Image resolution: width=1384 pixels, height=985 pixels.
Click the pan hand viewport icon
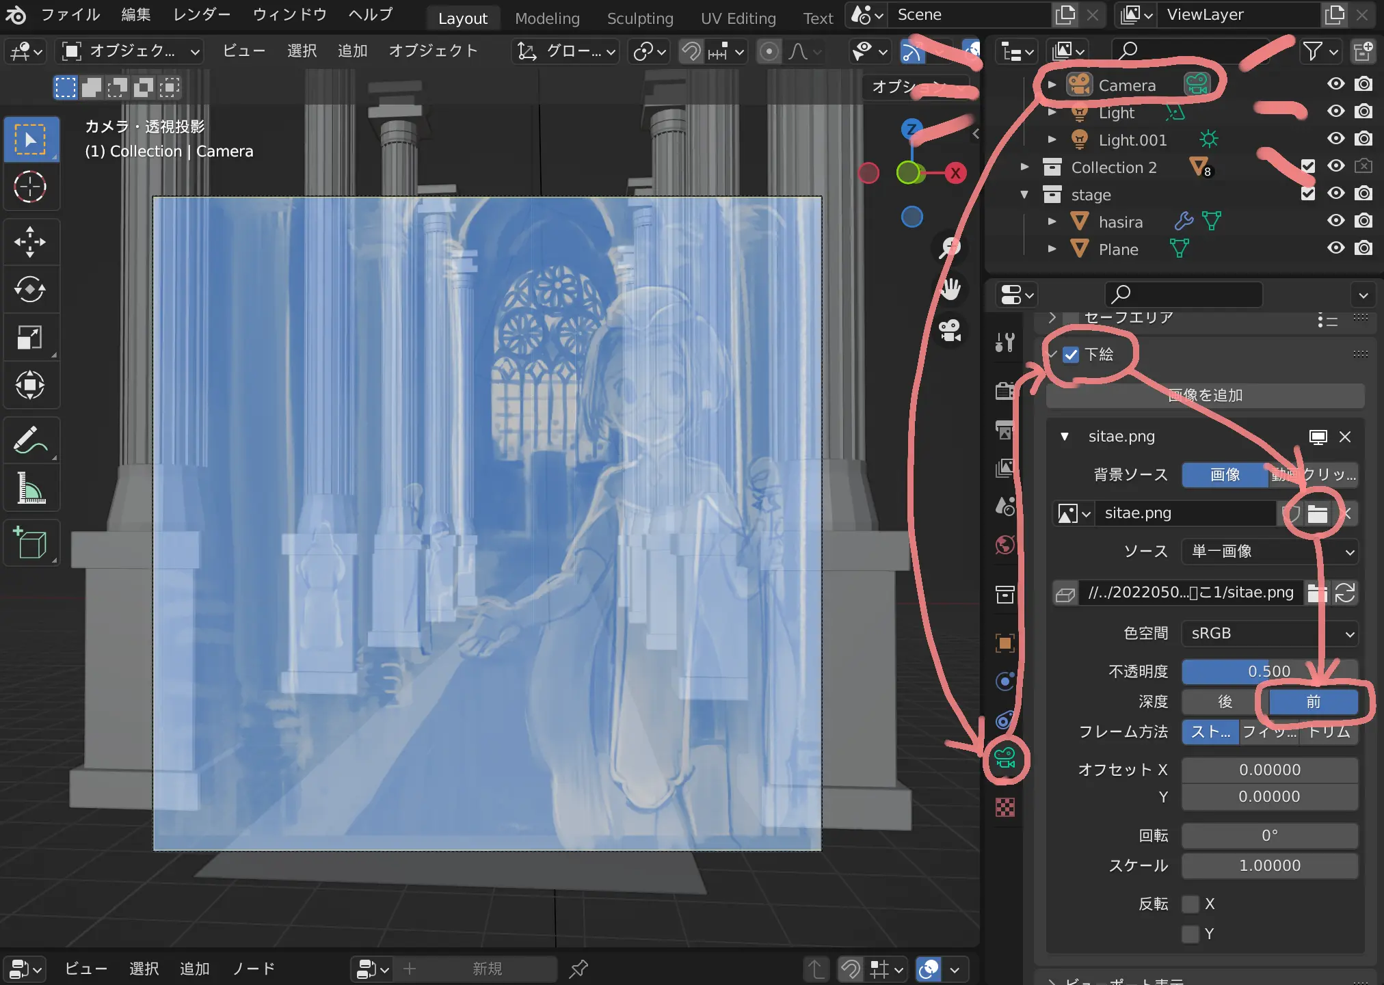[x=950, y=289]
